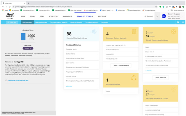Open Learn How to use Higg MSI link
The image size is (186, 116).
point(18,80)
